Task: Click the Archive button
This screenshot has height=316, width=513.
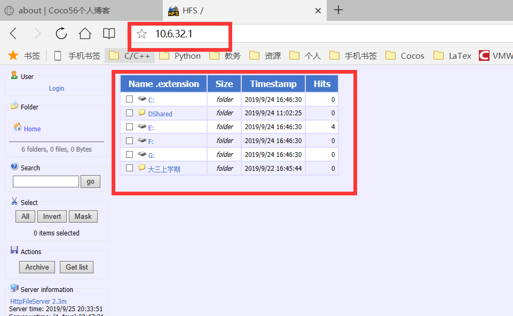Action: pos(37,267)
